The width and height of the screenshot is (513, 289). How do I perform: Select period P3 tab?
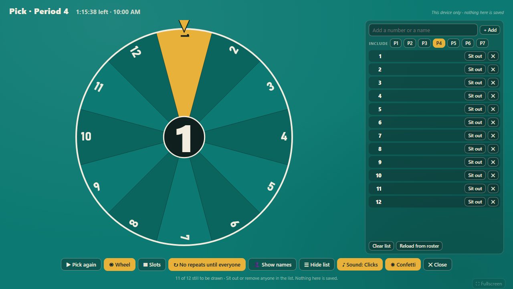[x=424, y=43]
